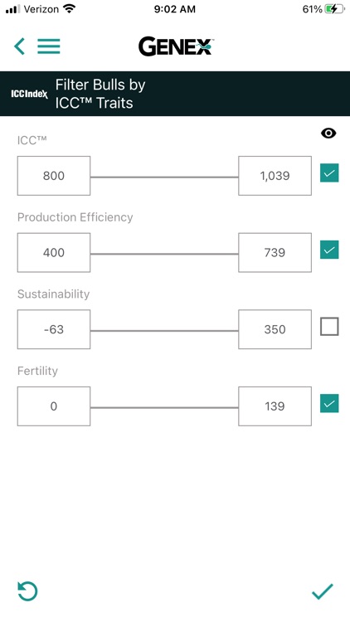
Task: Edit the ICC™ maximum value 1,039
Action: point(275,176)
